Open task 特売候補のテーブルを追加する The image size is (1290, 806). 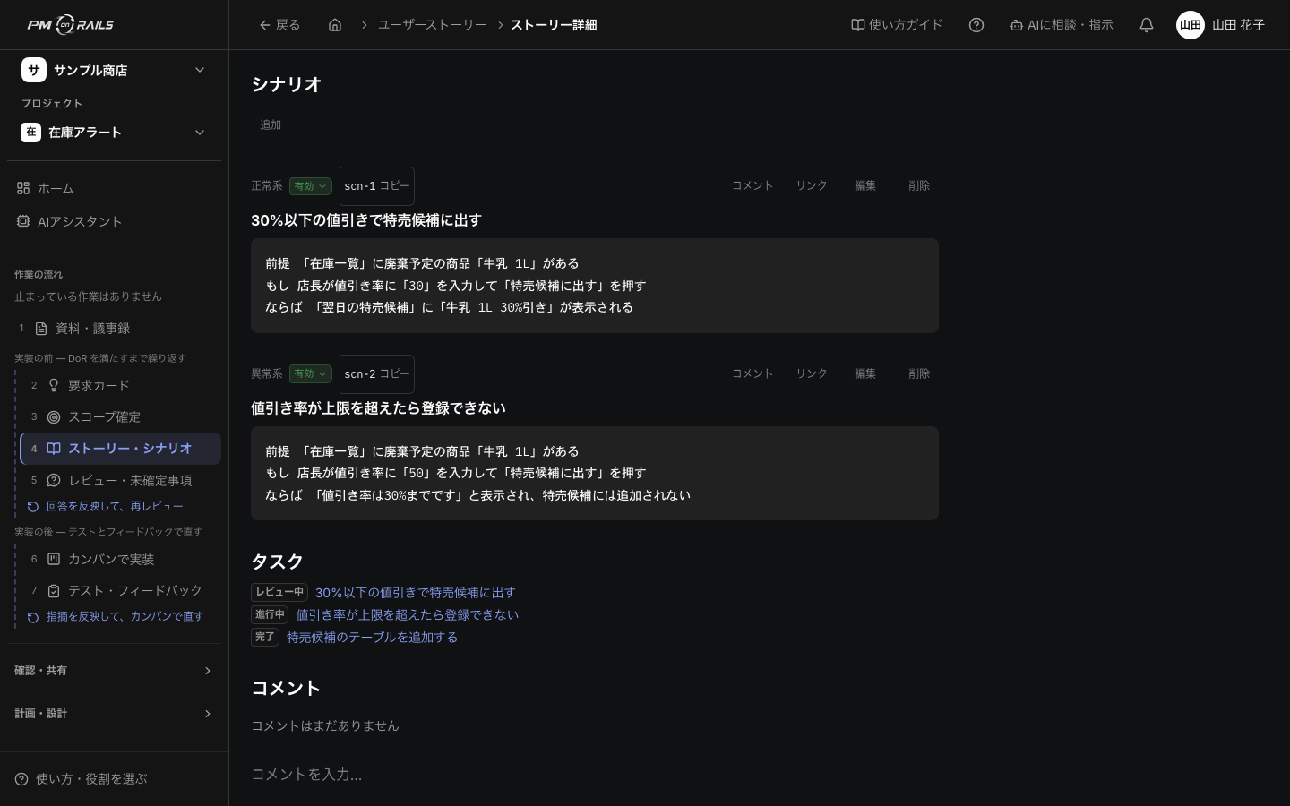tap(373, 638)
